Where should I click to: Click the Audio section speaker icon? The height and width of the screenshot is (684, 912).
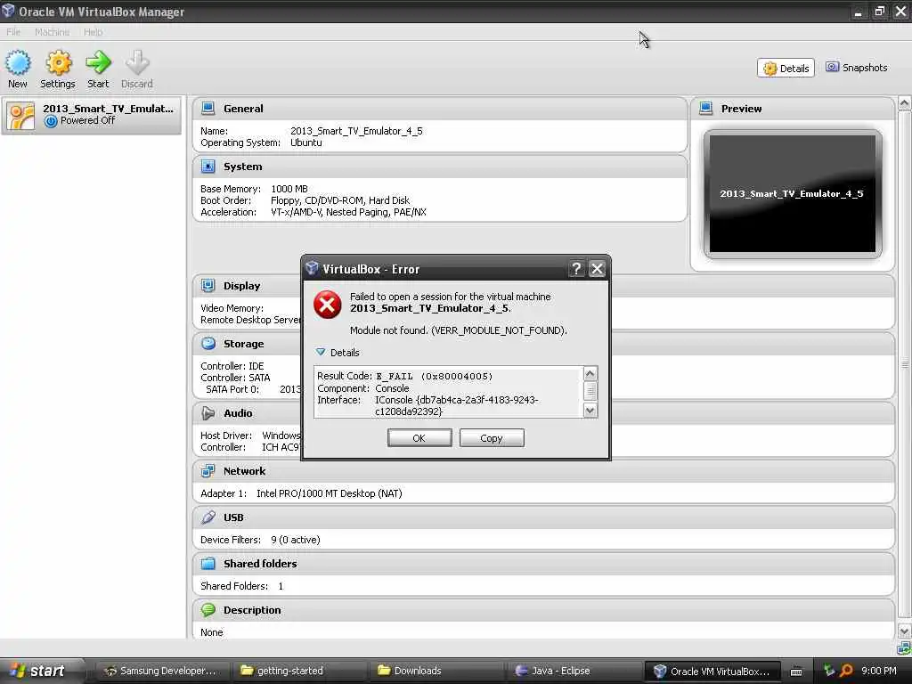click(x=208, y=413)
